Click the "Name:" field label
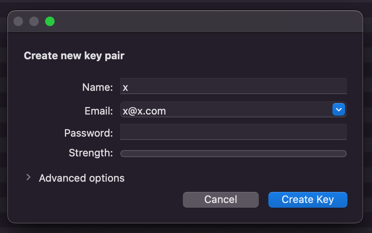This screenshot has height=233, width=372. tap(97, 87)
